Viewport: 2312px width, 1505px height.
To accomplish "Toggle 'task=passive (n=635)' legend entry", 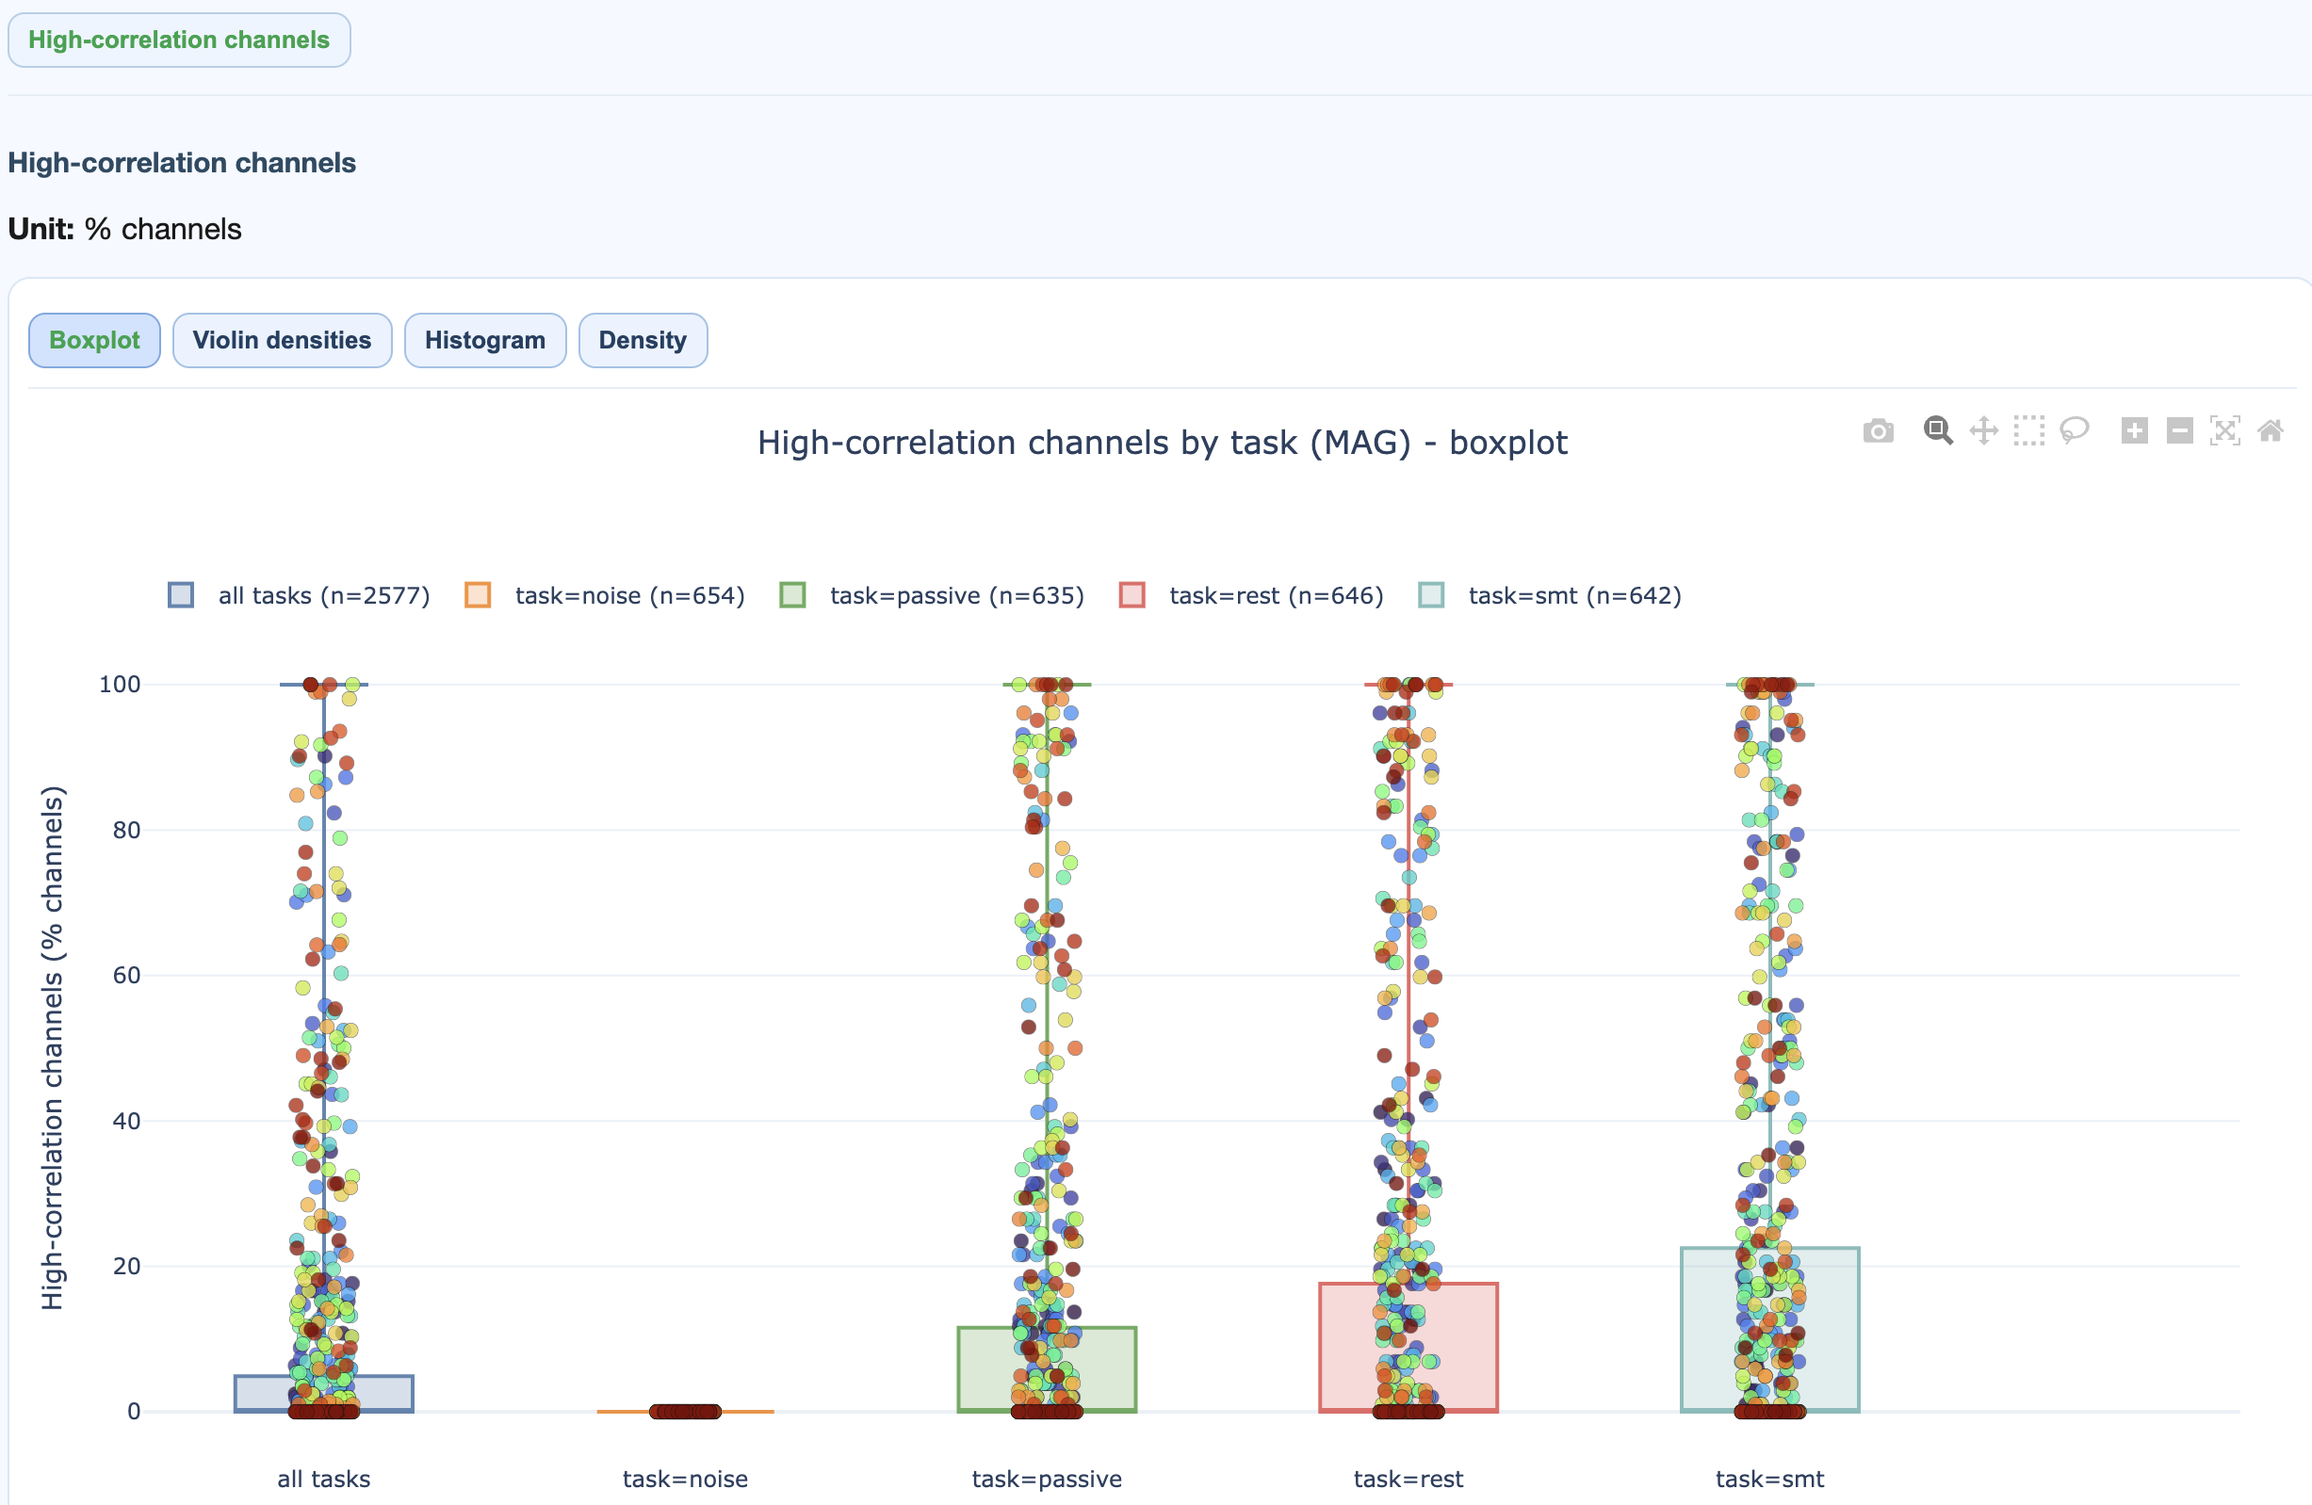I will click(x=932, y=595).
